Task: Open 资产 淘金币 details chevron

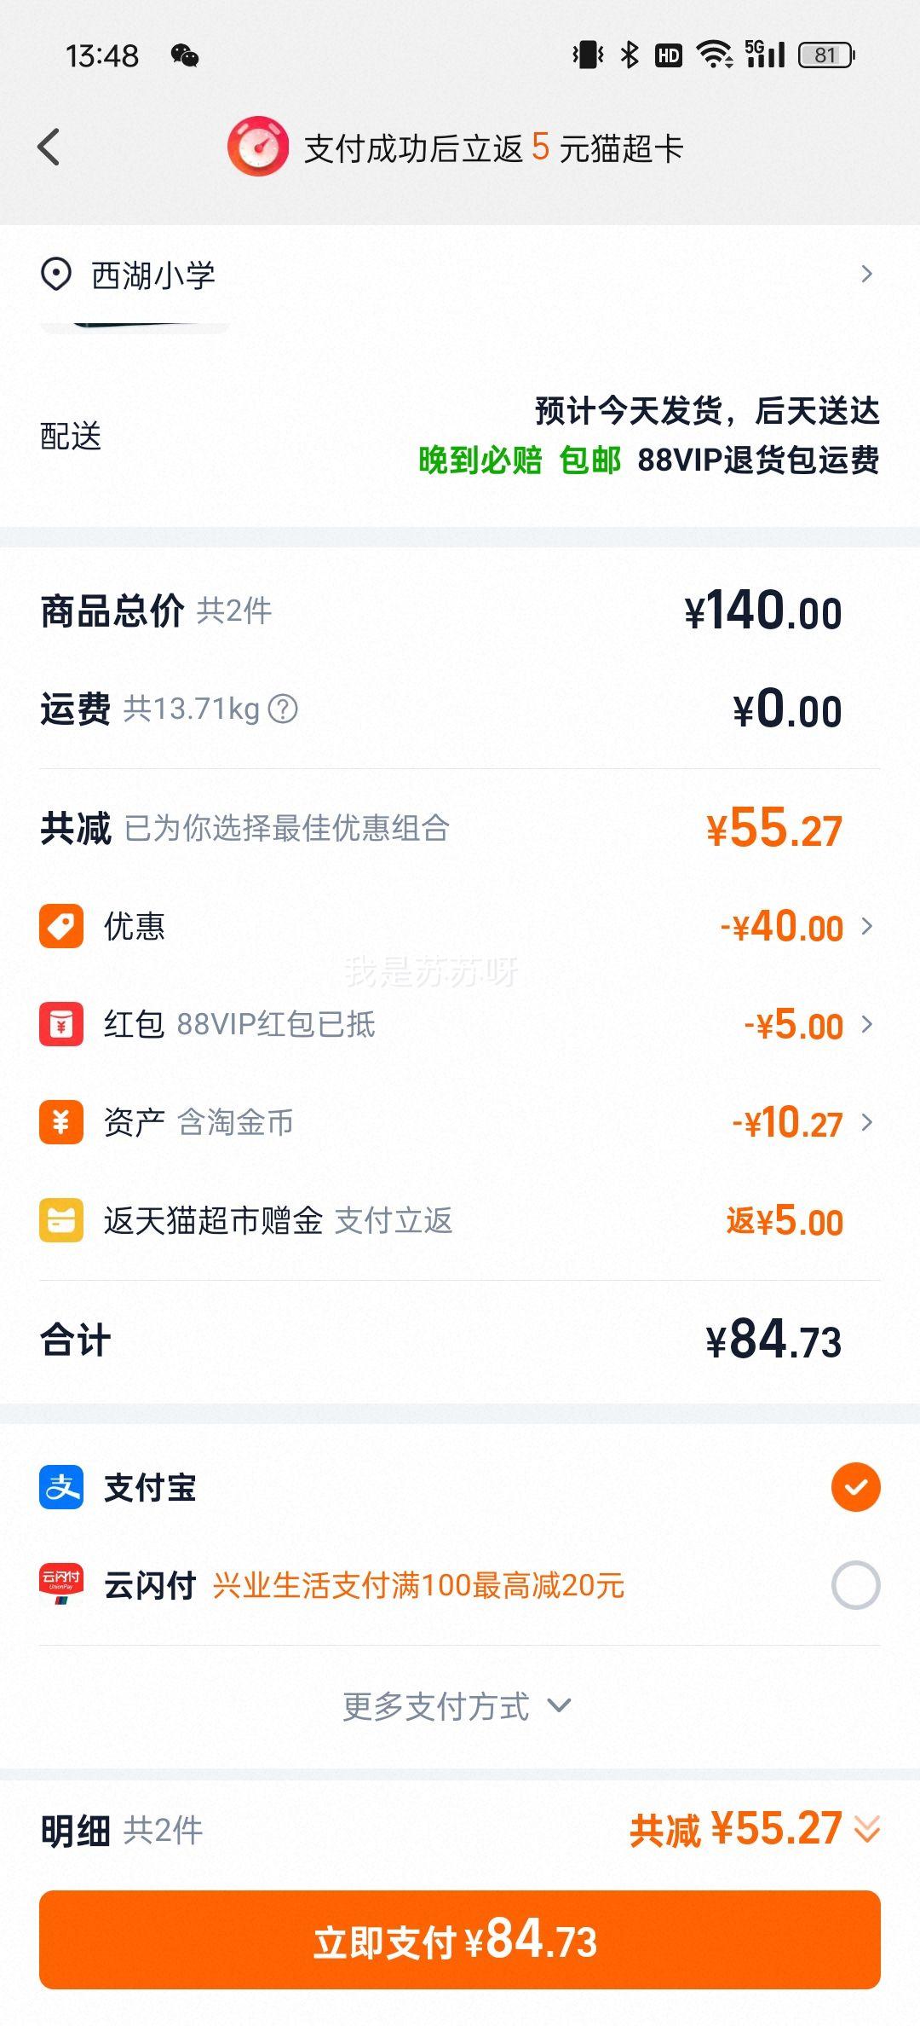Action: pyautogui.click(x=867, y=1122)
